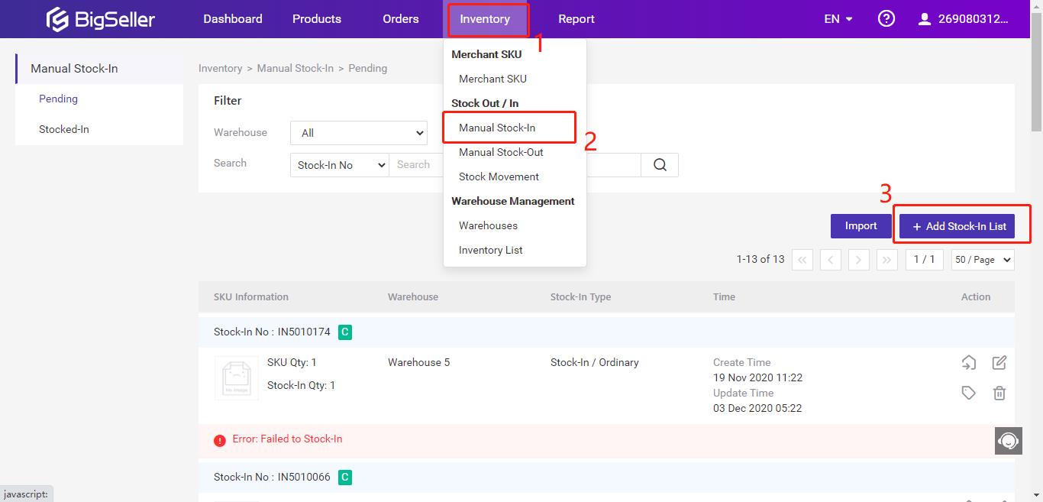Delete stock-in IN5010174 with trash icon

[999, 394]
